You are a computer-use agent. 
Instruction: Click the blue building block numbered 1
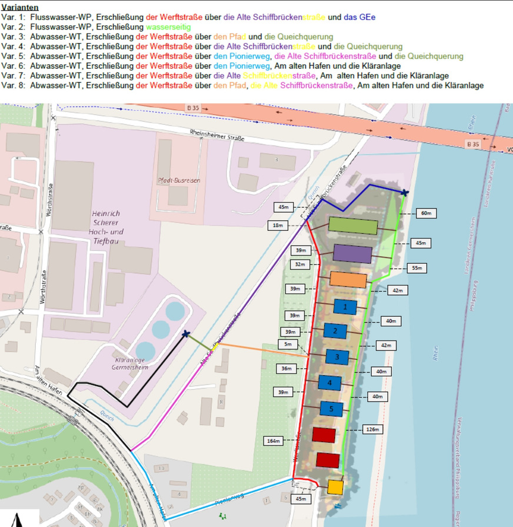coord(345,306)
